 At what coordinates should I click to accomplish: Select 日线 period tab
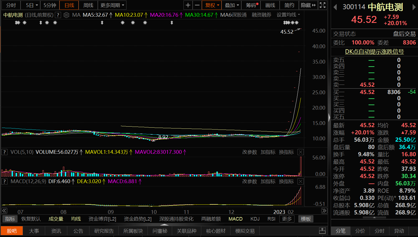click(x=69, y=5)
